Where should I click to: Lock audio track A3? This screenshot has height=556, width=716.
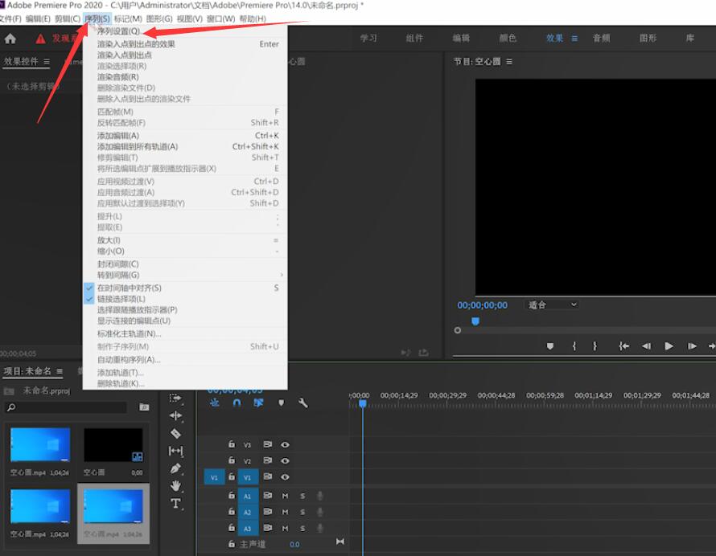232,528
